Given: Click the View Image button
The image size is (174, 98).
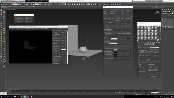Looking at the screenshot, I should [x=156, y=66].
